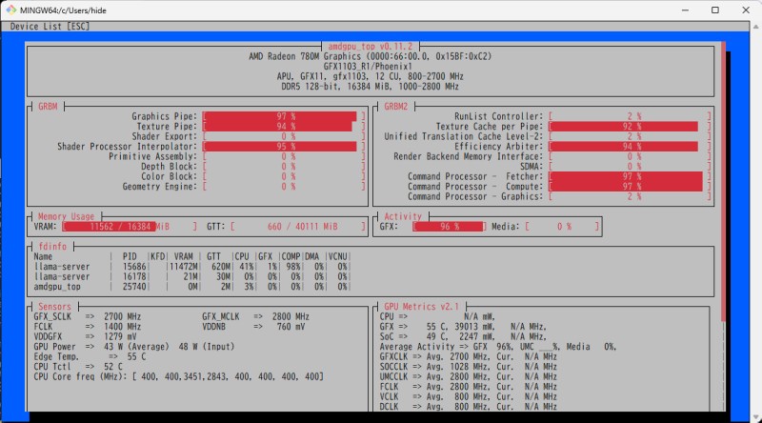Screen dimensions: 762x423
Task: Click the Efficiency Arbiter usage bar
Action: point(629,147)
